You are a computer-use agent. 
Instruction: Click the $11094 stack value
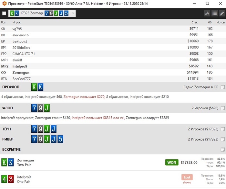click(x=193, y=72)
